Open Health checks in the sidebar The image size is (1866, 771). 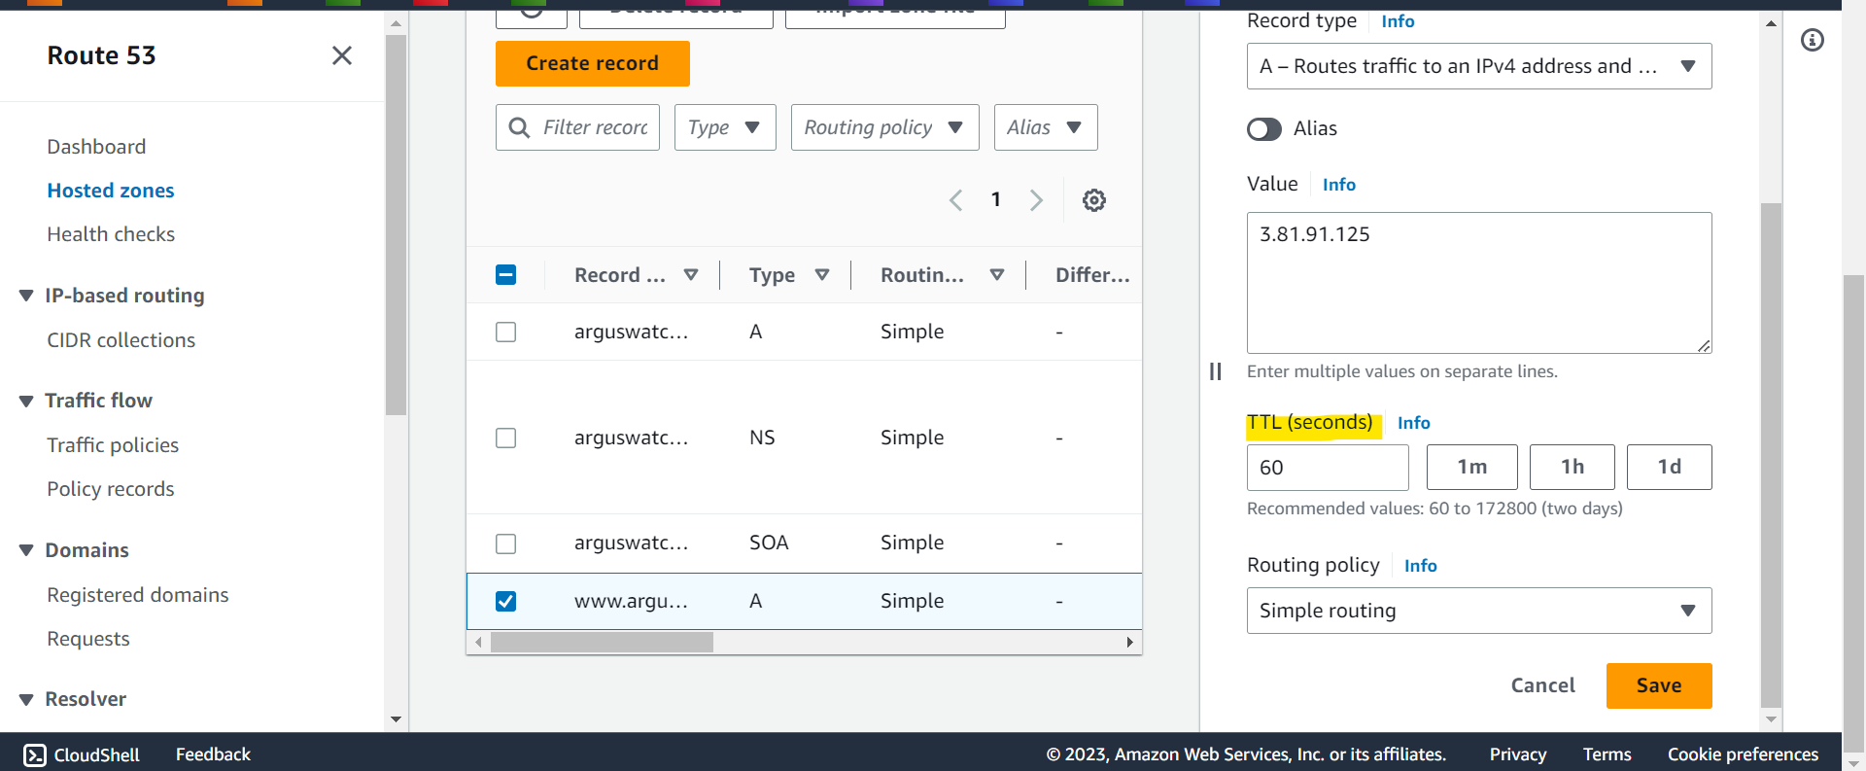pos(111,234)
